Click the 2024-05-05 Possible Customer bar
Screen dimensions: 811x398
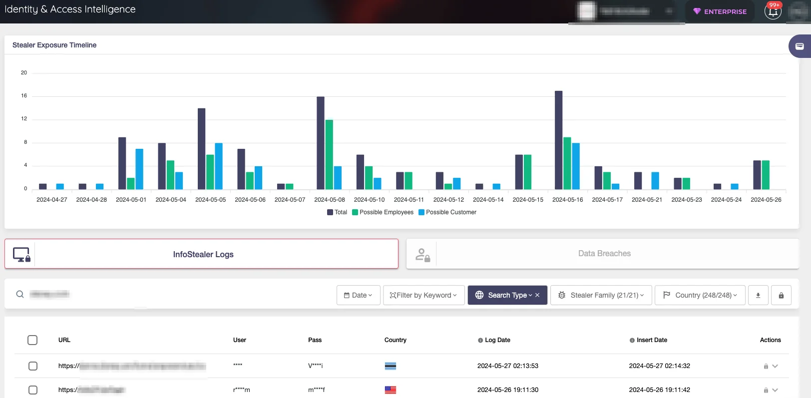pos(219,166)
